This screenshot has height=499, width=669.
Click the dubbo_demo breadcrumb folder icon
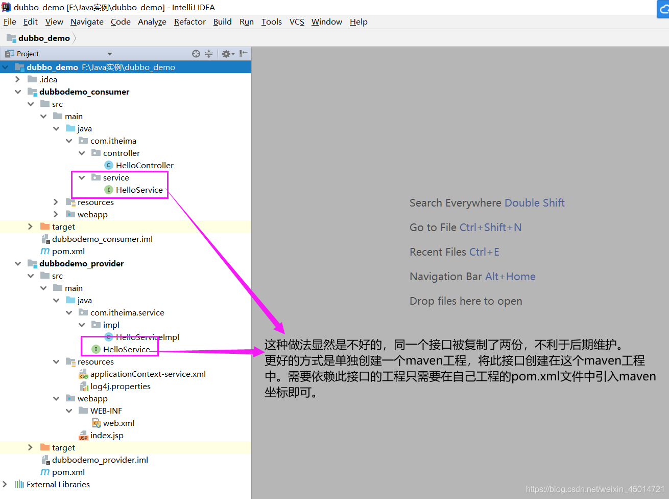[x=11, y=38]
